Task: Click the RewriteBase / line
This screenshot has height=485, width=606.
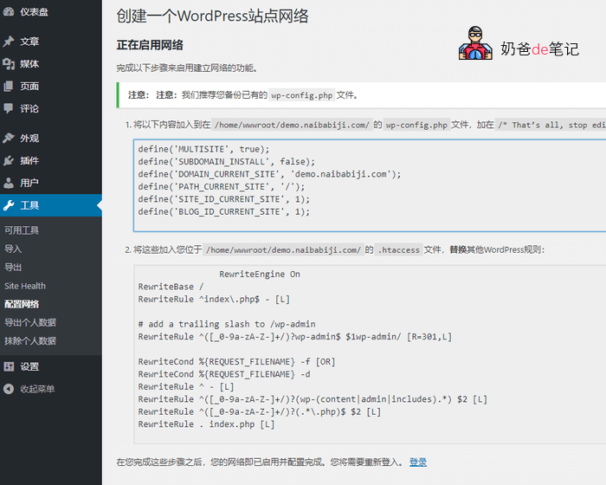Action: coord(171,287)
